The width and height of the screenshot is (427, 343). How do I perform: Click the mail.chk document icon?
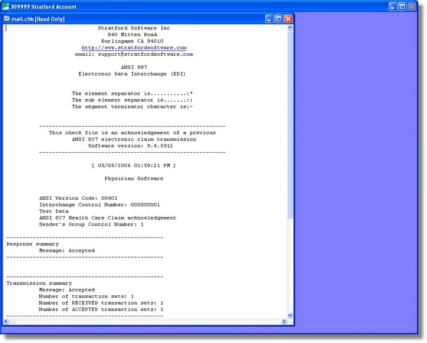tap(7, 18)
